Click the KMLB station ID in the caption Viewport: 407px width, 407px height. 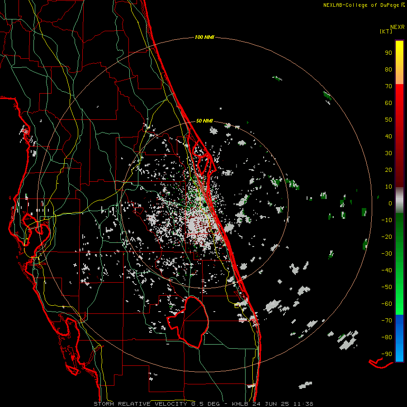point(240,404)
